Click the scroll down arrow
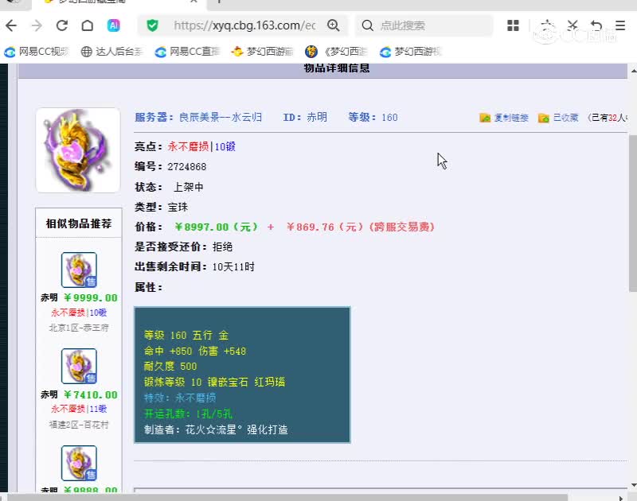Image resolution: width=637 pixels, height=501 pixels. coord(633,485)
